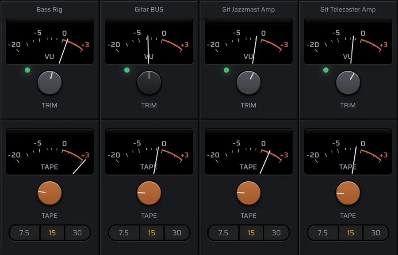This screenshot has height=255, width=398.
Task: Click the Gitar BUS TAPE meter
Action: click(149, 152)
